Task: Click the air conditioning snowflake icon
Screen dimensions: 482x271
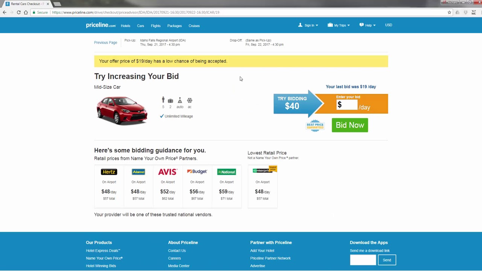Action: coord(190,100)
